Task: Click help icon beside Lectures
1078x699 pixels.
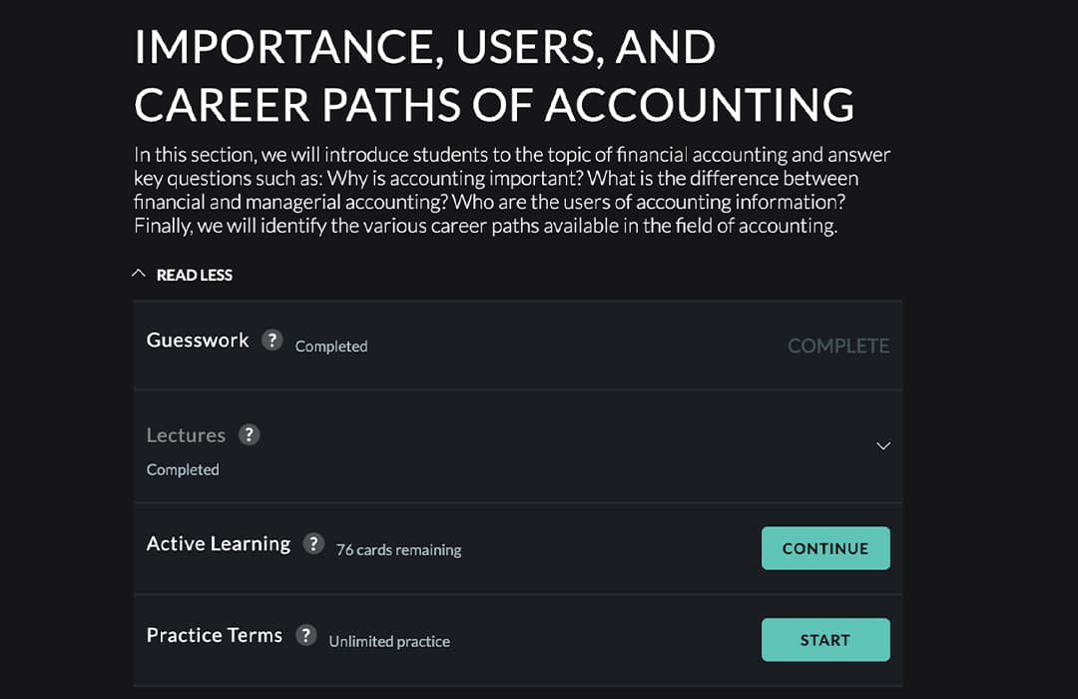Action: (250, 434)
